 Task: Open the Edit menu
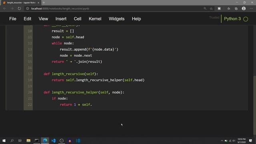click(28, 19)
